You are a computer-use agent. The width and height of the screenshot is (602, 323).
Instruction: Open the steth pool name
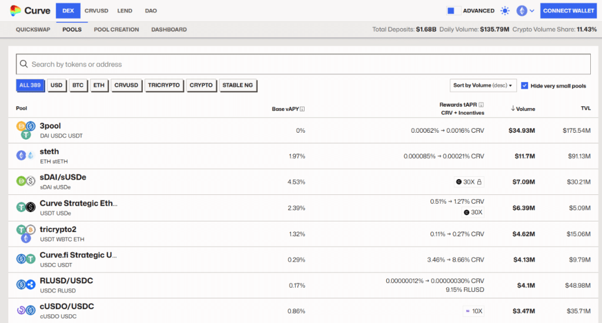tap(49, 152)
